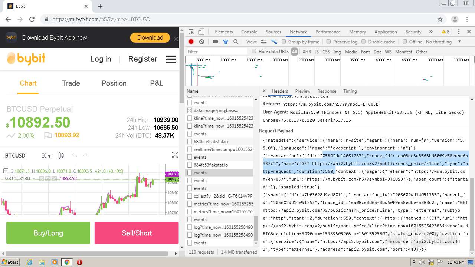Filter requests by XHR type

click(307, 52)
